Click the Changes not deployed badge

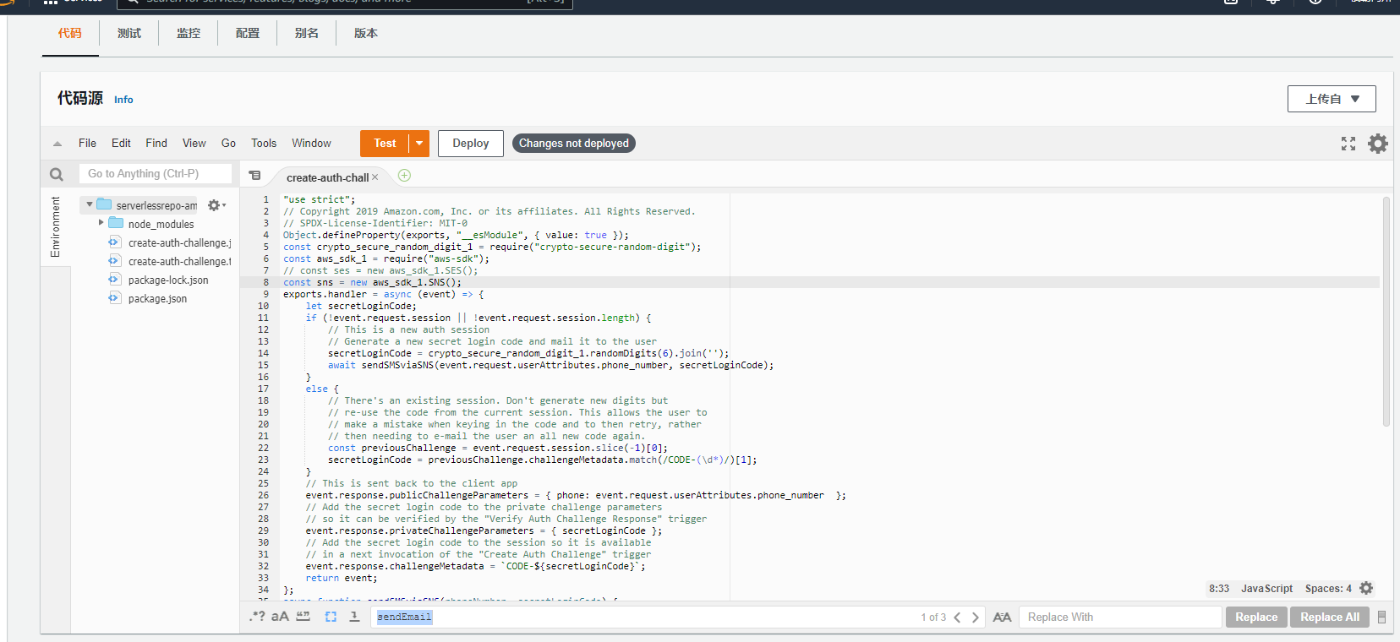click(574, 144)
